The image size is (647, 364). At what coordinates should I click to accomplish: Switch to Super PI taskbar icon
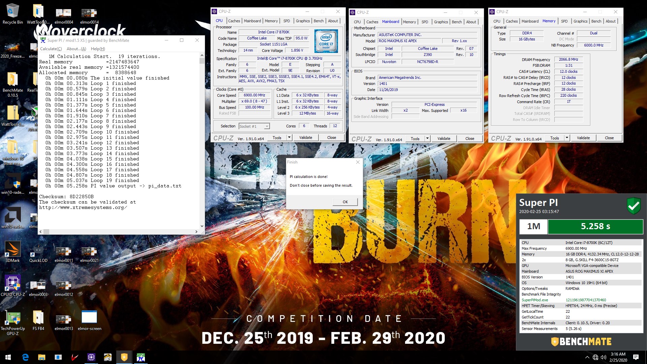coord(141,357)
